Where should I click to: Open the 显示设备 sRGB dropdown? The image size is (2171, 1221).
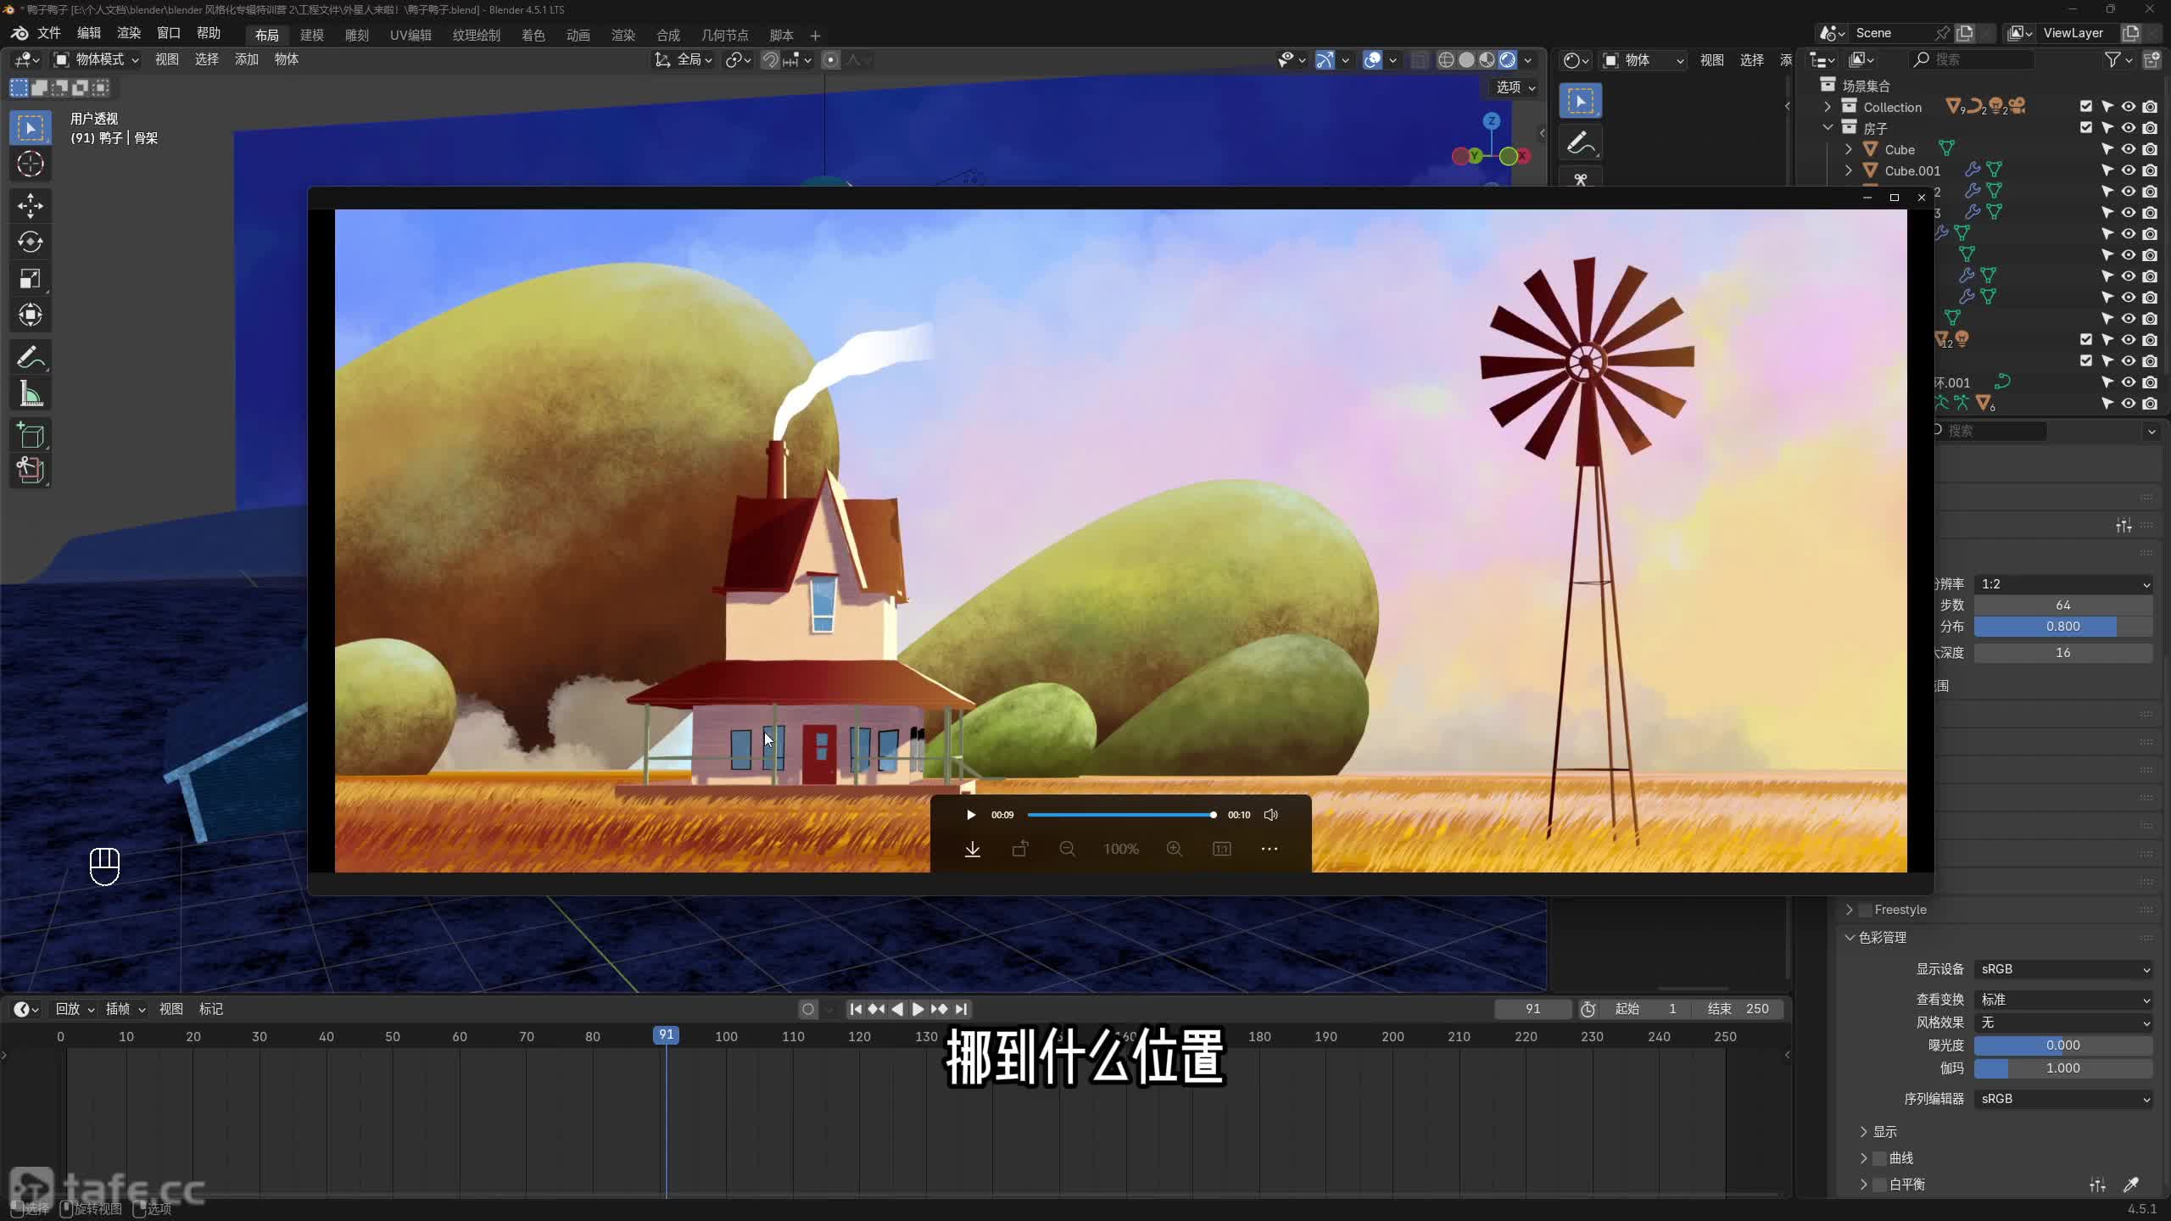tap(2063, 969)
